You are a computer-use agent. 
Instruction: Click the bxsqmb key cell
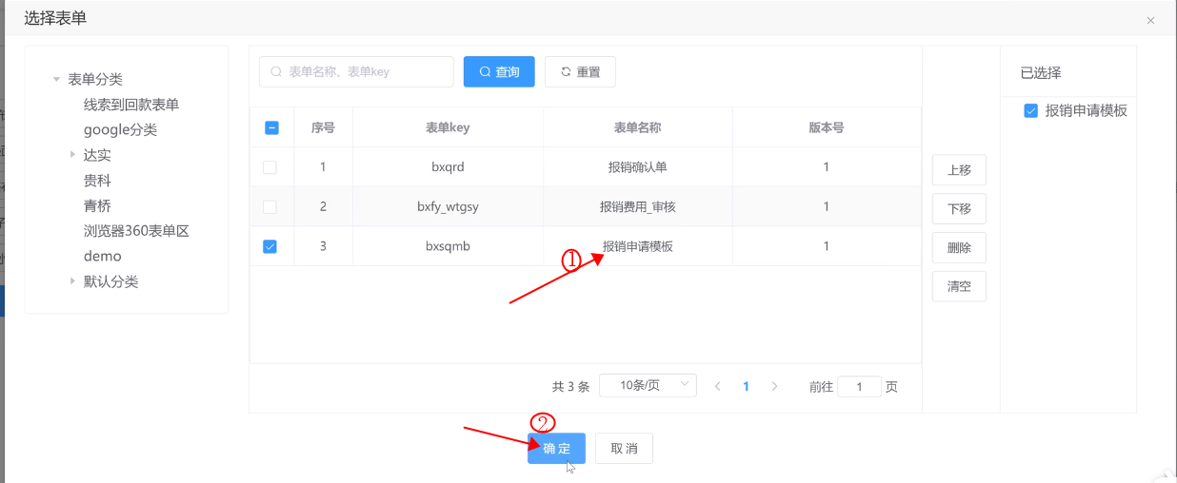(x=448, y=246)
